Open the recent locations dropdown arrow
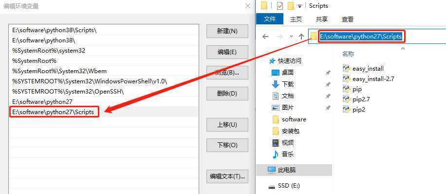 [x=291, y=37]
